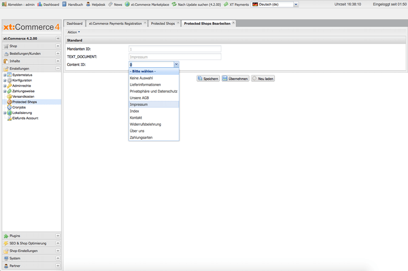Click the Plugins puzzle icon

click(6, 236)
